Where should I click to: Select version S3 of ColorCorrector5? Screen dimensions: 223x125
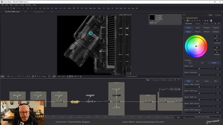tap(192, 21)
